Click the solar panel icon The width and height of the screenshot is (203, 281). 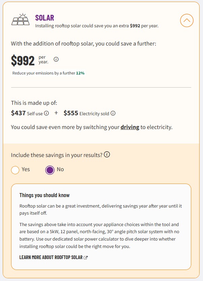pos(21,20)
